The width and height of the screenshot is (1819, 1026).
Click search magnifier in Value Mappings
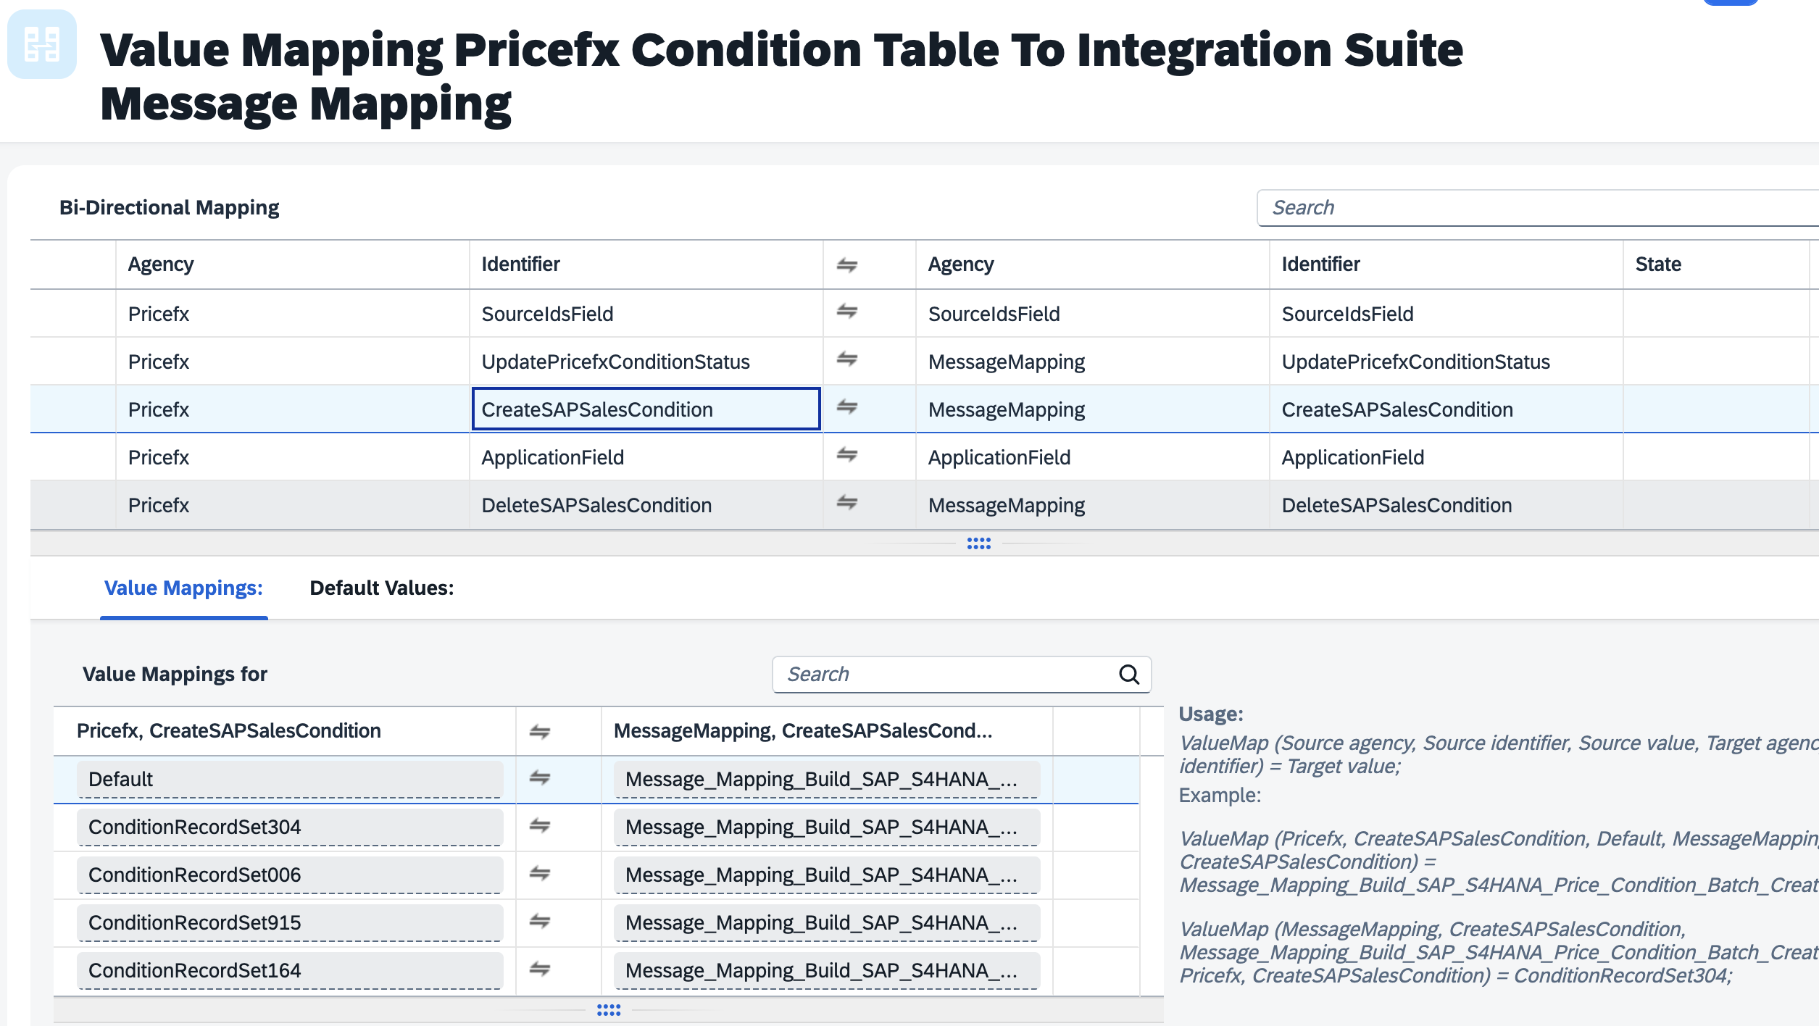(1128, 675)
